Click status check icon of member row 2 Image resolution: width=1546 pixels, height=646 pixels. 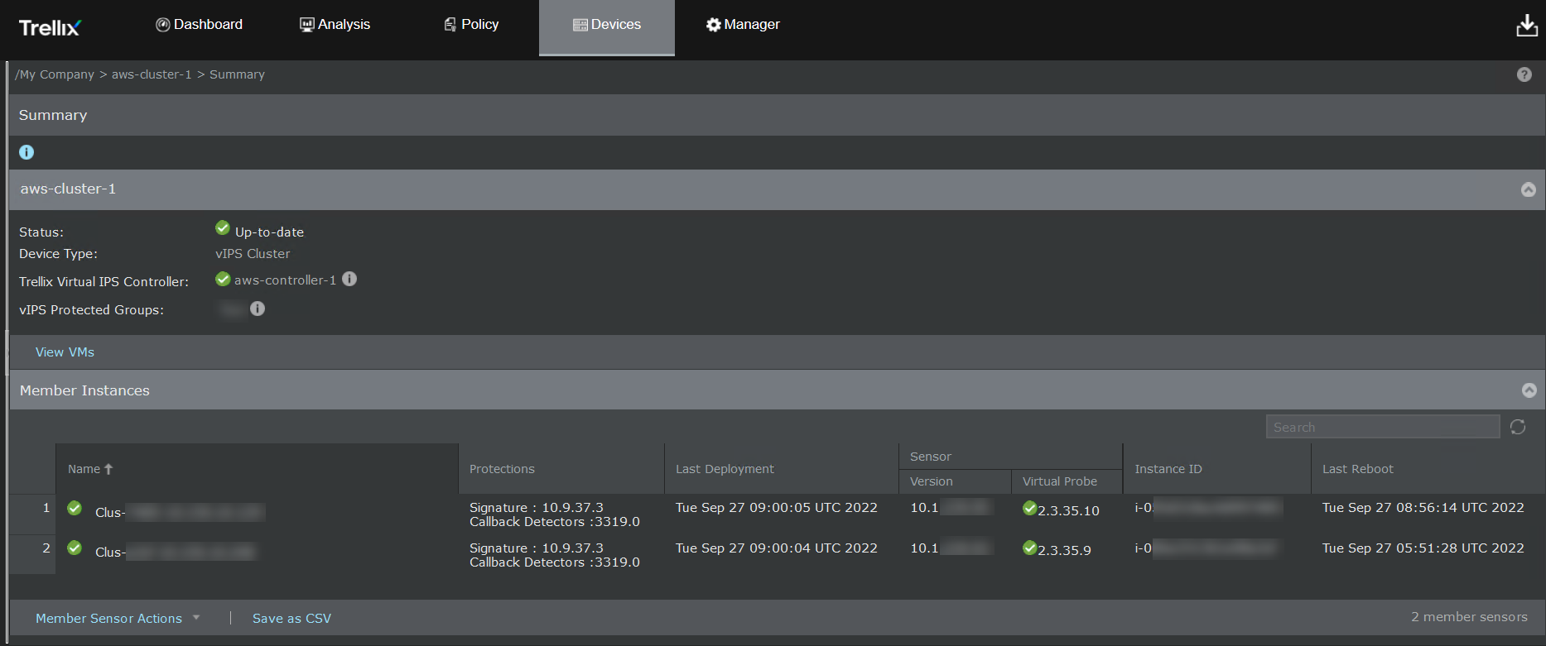[x=75, y=548]
